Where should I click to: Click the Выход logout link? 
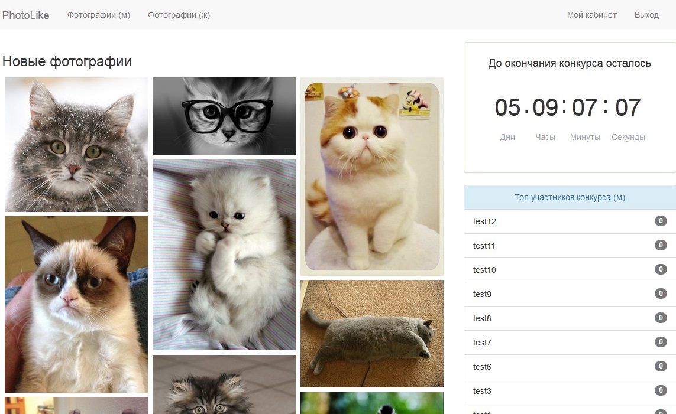[646, 15]
